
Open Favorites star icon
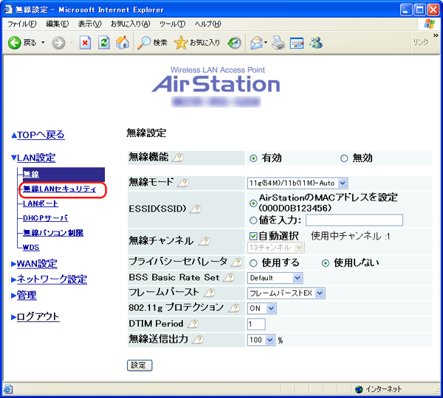(x=181, y=43)
